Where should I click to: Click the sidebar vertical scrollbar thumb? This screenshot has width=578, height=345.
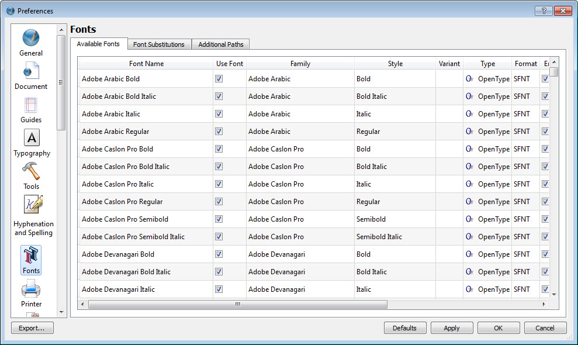(x=61, y=82)
